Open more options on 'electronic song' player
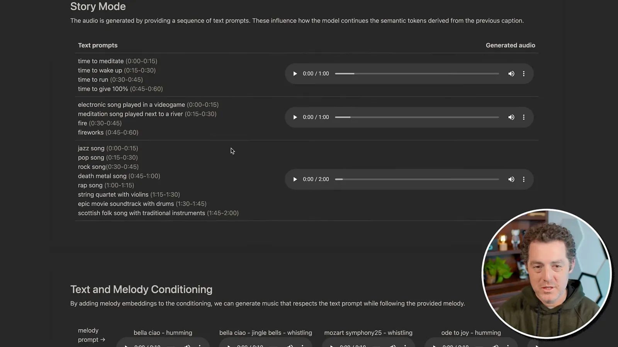 point(524,117)
